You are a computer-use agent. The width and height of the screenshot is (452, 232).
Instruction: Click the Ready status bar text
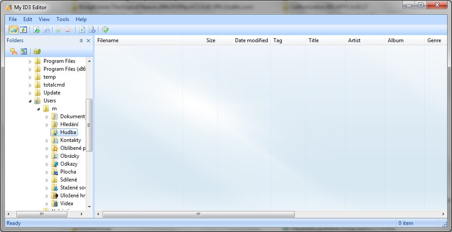14,223
